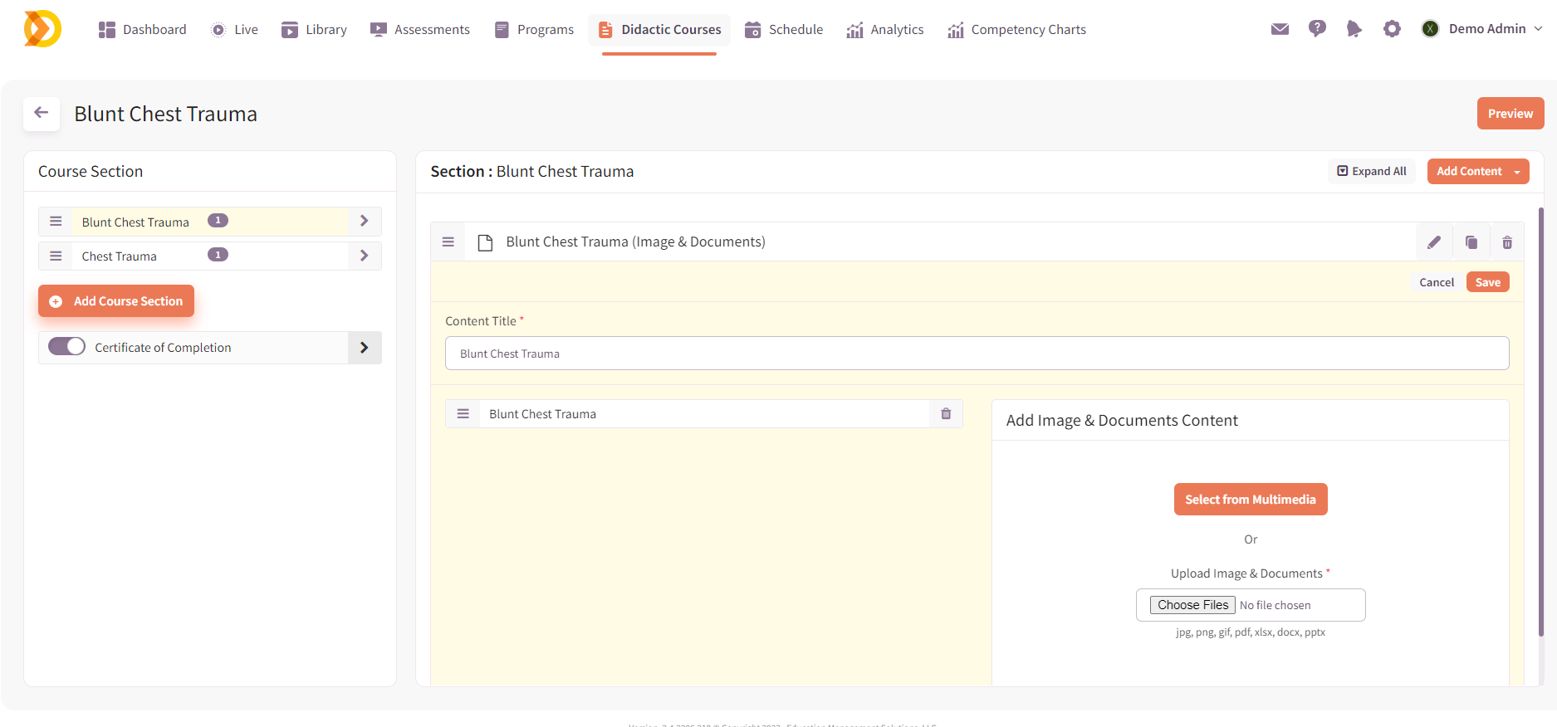Screen dimensions: 1557x727
Task: Remove the Blunt Chest Trauma file item
Action: coord(945,414)
